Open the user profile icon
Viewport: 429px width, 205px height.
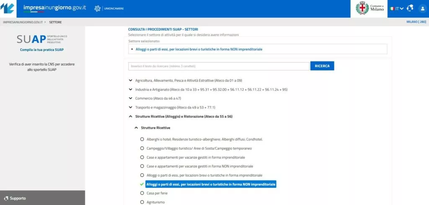pyautogui.click(x=422, y=8)
